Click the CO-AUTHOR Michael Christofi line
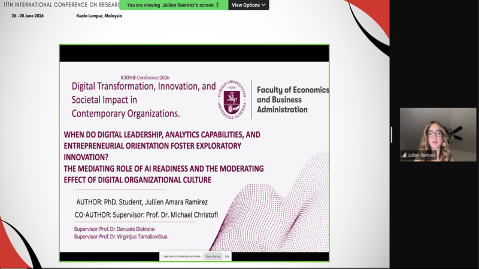Viewport: 479px width, 269px height. click(x=146, y=215)
